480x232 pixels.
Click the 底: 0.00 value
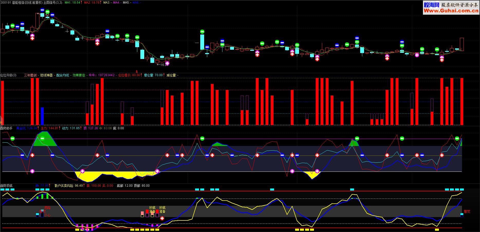click(x=119, y=128)
